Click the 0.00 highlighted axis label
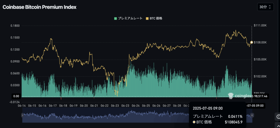Viewport: 280px width, 128px height. pos(16,96)
